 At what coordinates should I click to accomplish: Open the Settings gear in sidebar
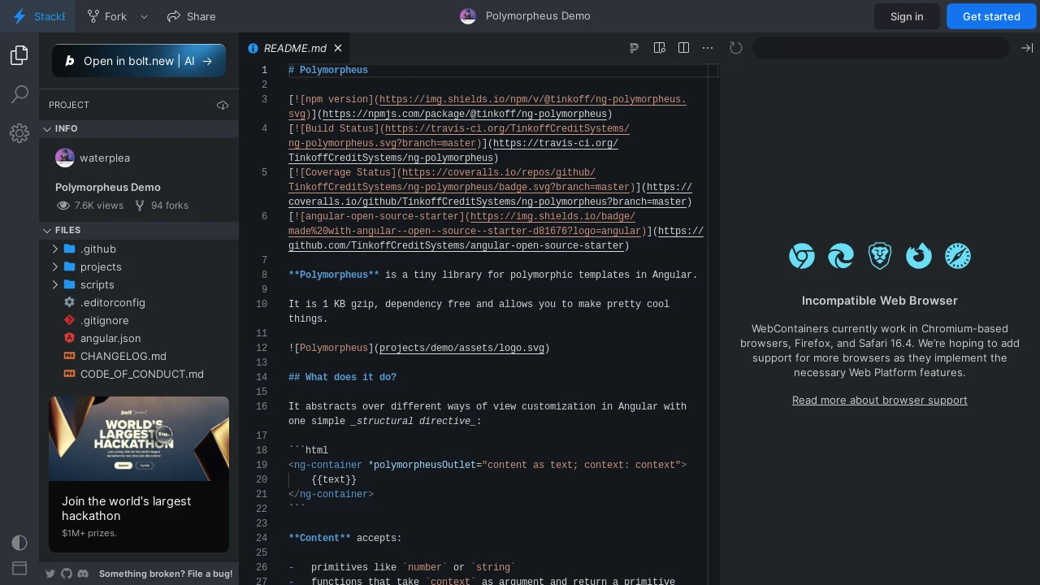(x=19, y=133)
